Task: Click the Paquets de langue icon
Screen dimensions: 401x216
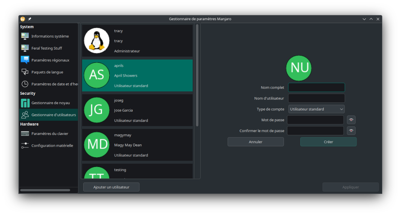Action: 25,72
